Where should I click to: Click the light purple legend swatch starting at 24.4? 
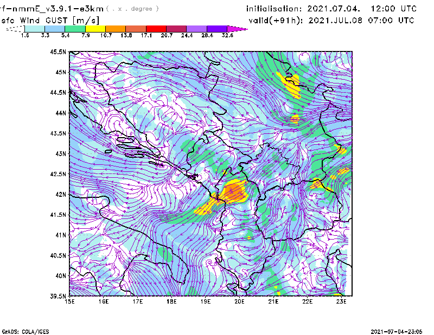[196, 29]
